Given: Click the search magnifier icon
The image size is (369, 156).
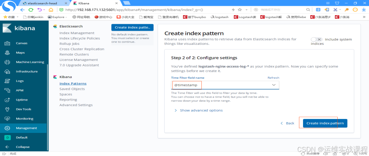Looking at the screenshot, I should pos(308,10).
